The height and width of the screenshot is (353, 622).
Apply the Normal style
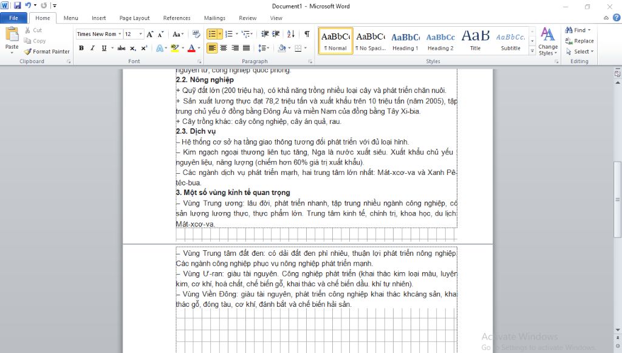click(x=335, y=41)
